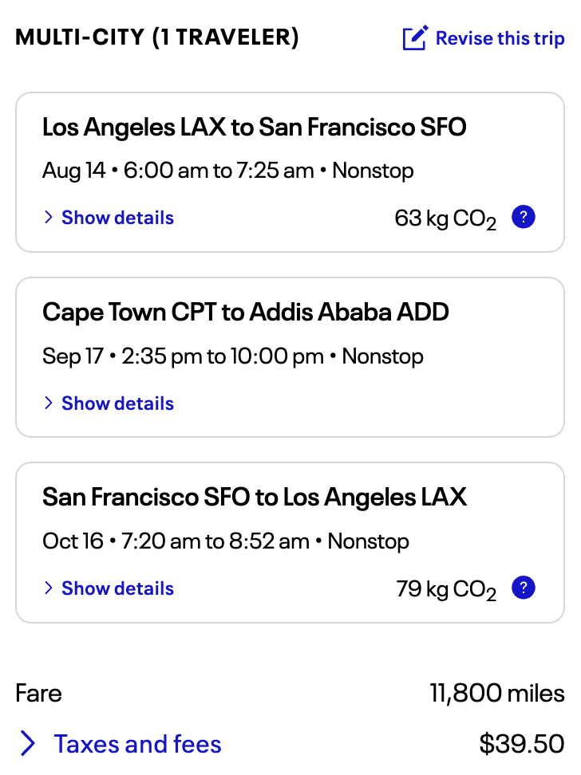This screenshot has height=775, width=581.
Task: Click Show details text for Cape Town to Addis Ababa
Action: click(117, 403)
